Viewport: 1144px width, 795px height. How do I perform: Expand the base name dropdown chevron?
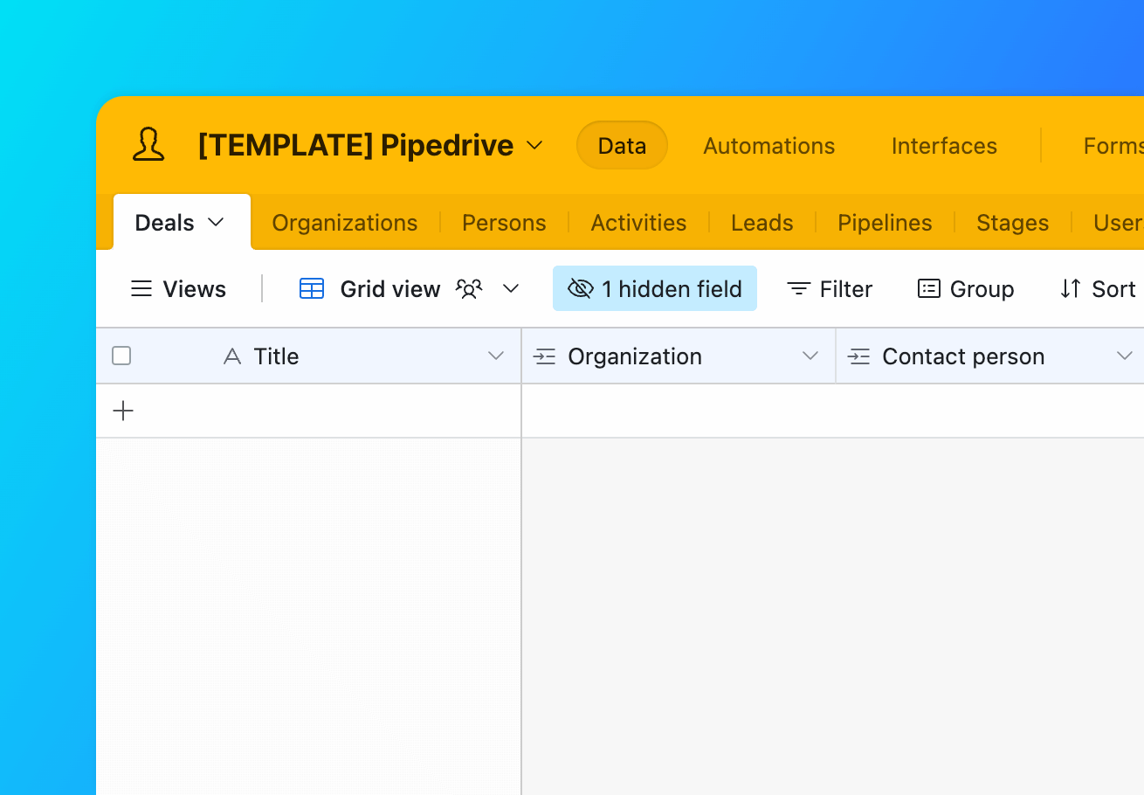(534, 145)
